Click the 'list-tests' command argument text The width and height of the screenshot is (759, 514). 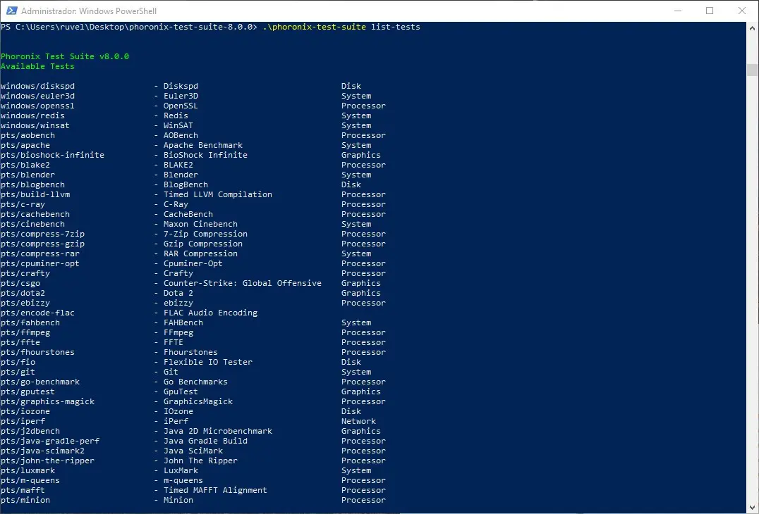(395, 27)
